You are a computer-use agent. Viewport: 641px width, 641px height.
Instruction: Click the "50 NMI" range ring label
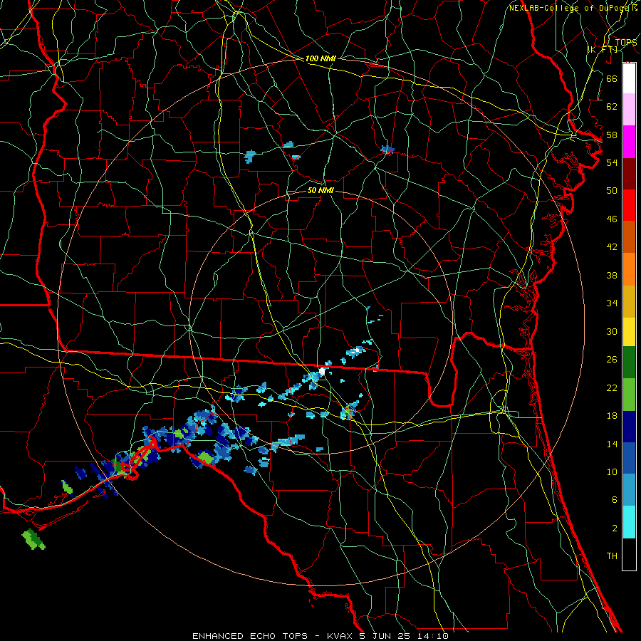(x=320, y=191)
